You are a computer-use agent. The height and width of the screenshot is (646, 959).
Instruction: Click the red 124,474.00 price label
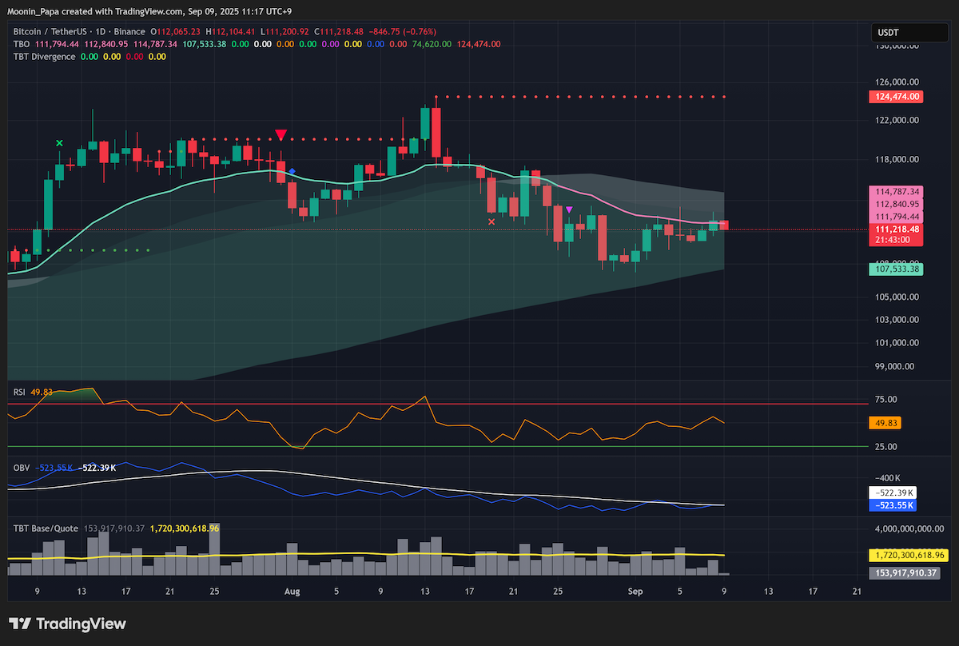(895, 97)
